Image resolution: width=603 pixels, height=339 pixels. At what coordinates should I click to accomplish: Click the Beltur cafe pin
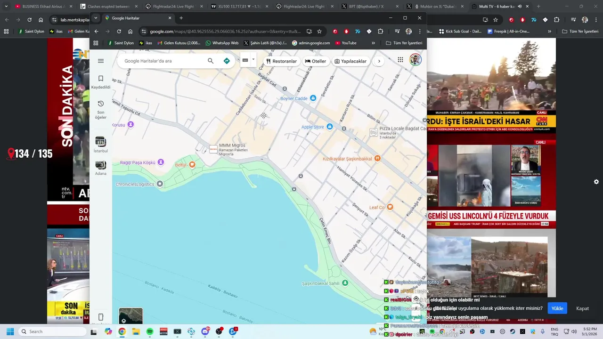click(x=192, y=164)
